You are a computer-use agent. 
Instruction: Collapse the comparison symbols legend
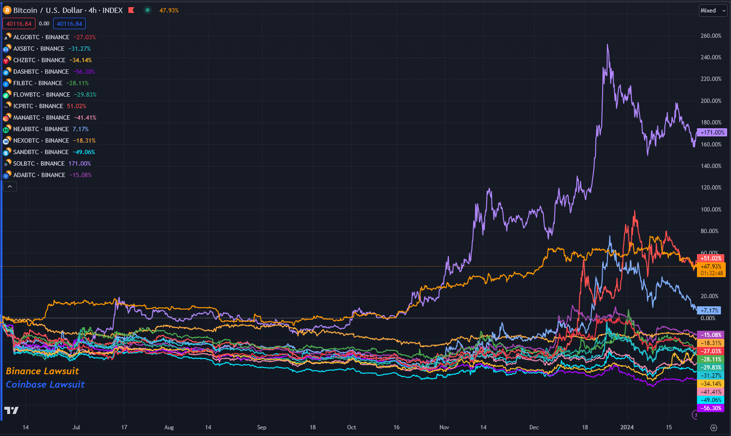10,186
